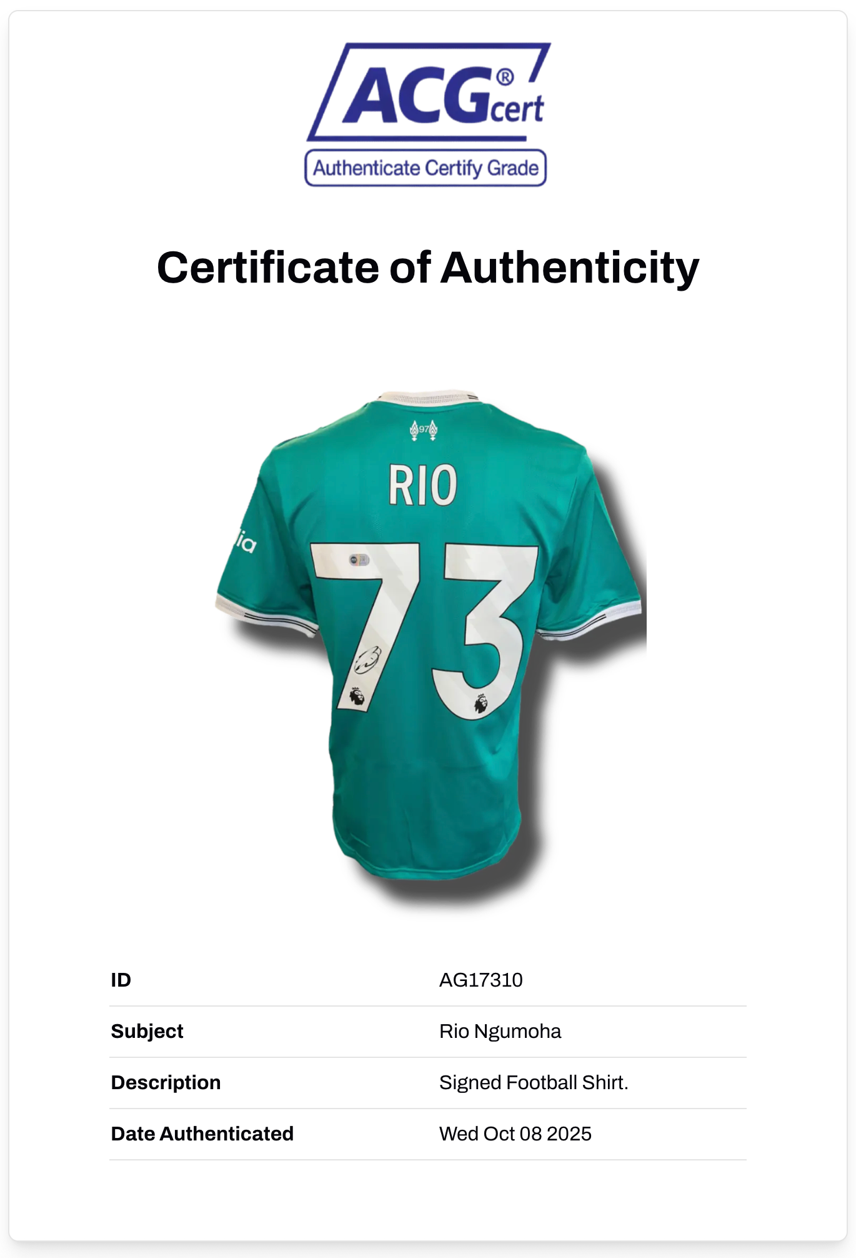
Task: Click the hologram sticker on number 7
Action: [359, 560]
